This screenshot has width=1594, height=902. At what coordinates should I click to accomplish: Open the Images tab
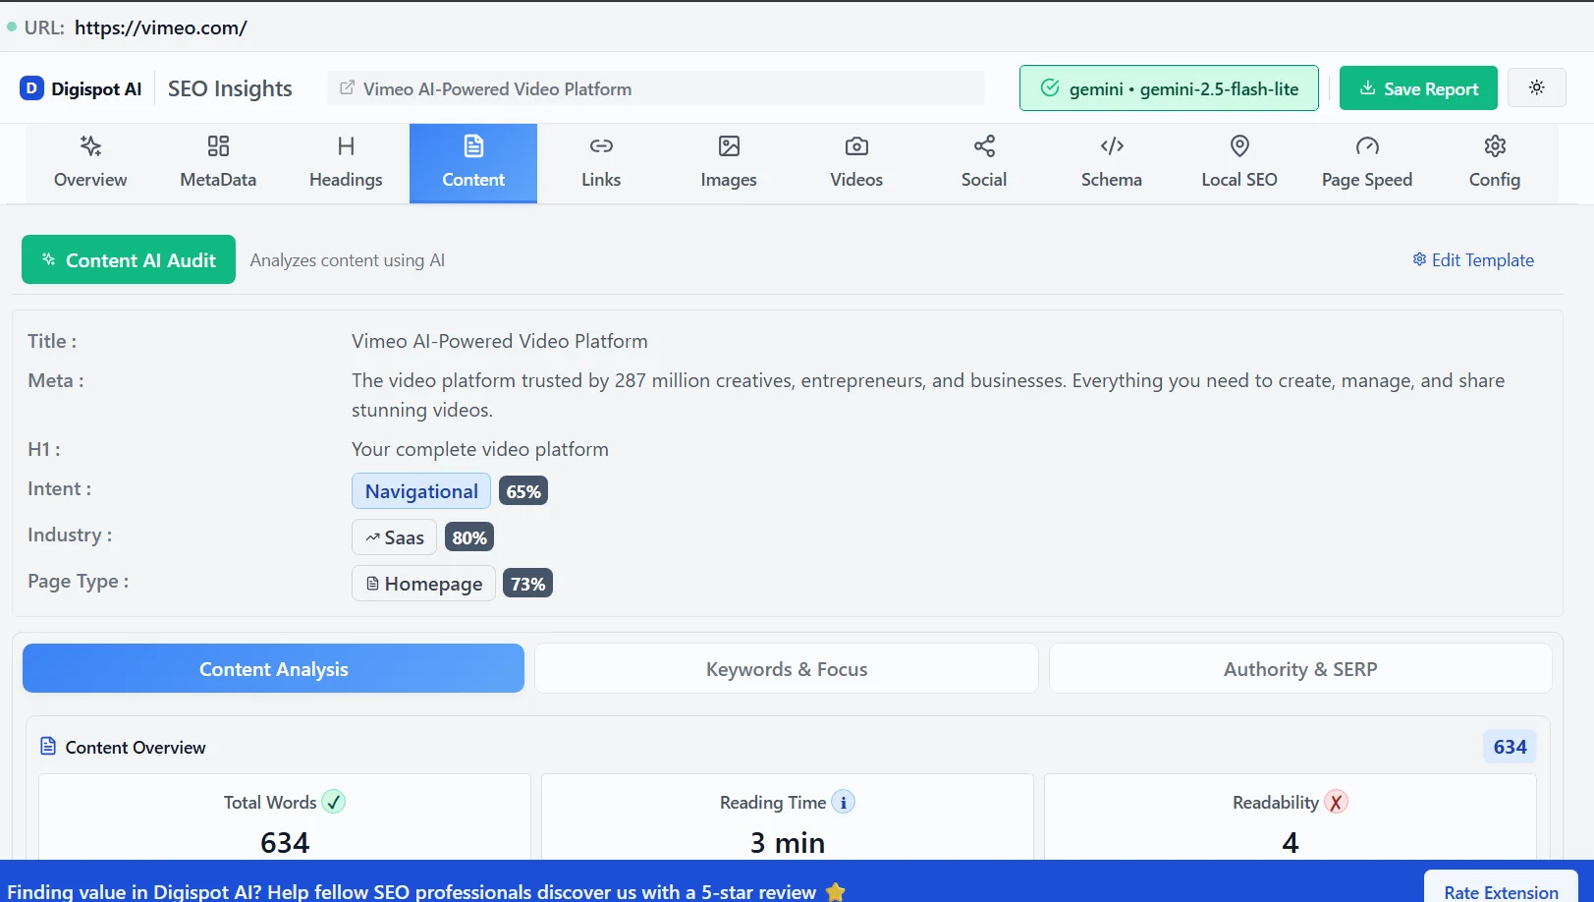[x=729, y=163]
